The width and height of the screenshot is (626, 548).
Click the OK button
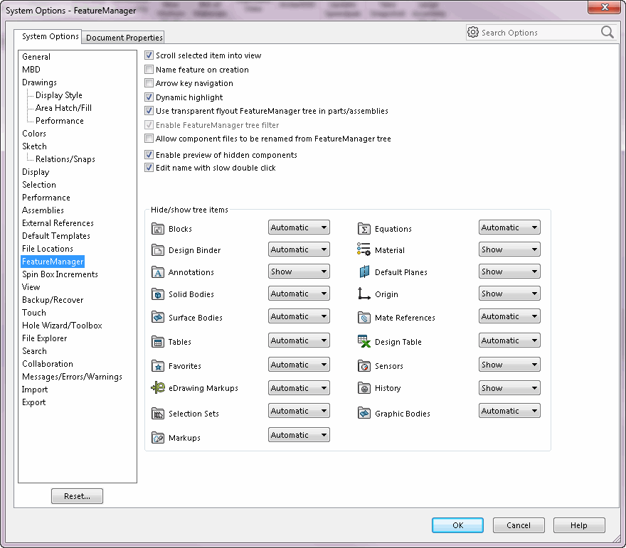pyautogui.click(x=457, y=525)
